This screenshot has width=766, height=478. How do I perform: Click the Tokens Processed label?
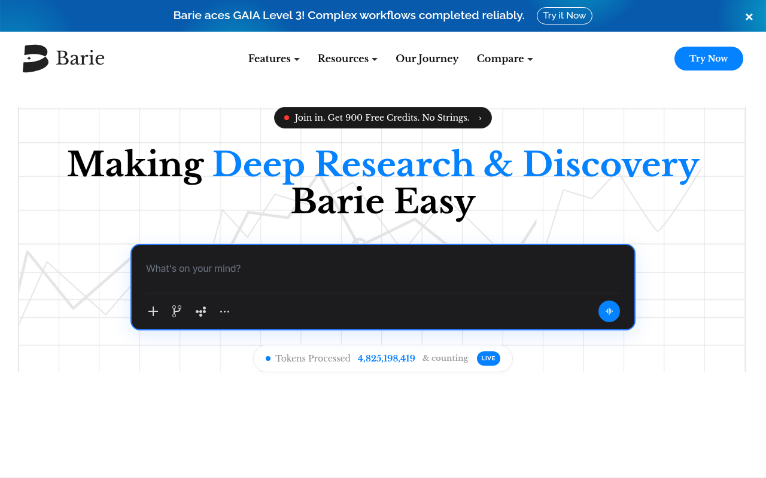pyautogui.click(x=313, y=358)
